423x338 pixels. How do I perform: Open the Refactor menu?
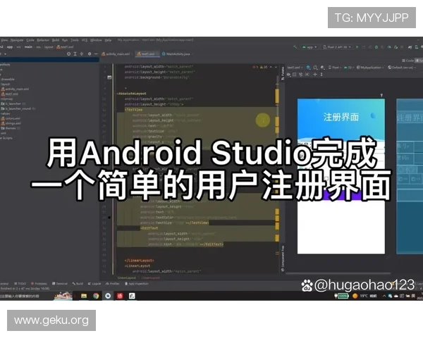(43, 40)
